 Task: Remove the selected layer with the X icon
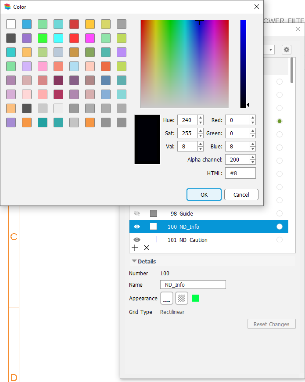(147, 248)
